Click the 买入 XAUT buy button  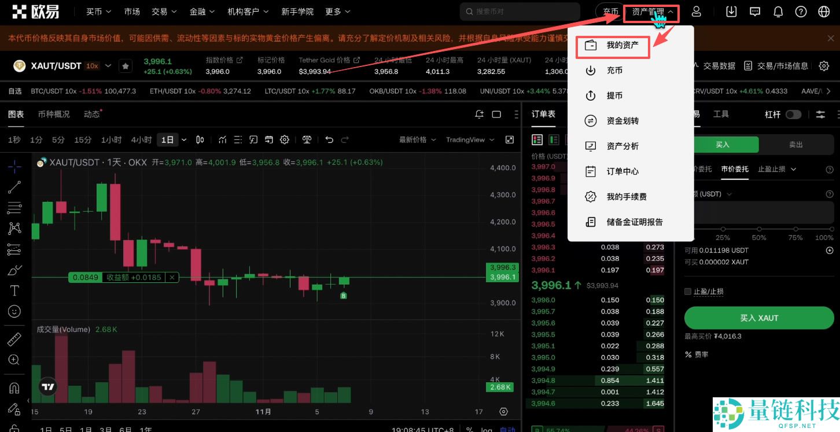coord(759,317)
